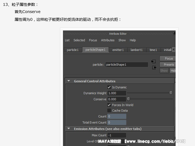
Task: Click the output connection arrow icon
Action: (154, 68)
